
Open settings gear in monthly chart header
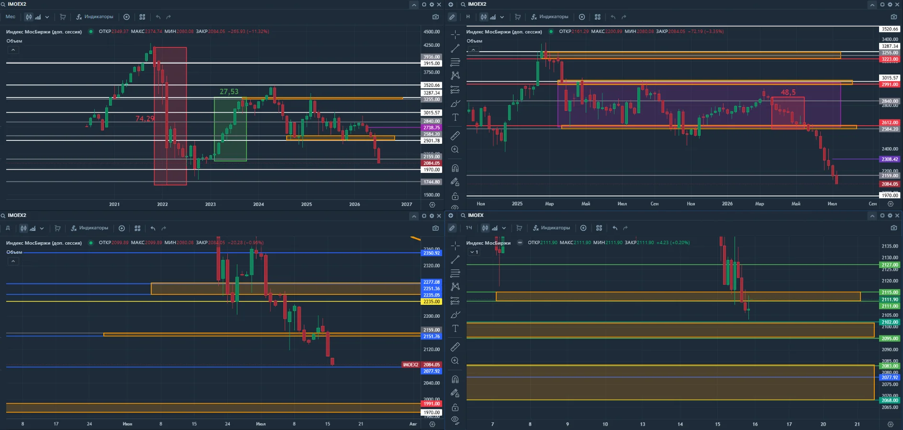(x=432, y=4)
